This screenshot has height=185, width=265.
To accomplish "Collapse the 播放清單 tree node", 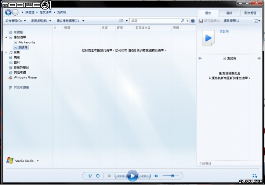I will [x=6, y=37].
